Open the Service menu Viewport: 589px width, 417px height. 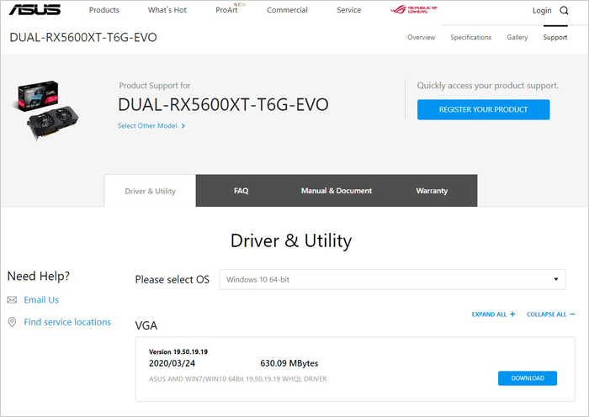[348, 10]
